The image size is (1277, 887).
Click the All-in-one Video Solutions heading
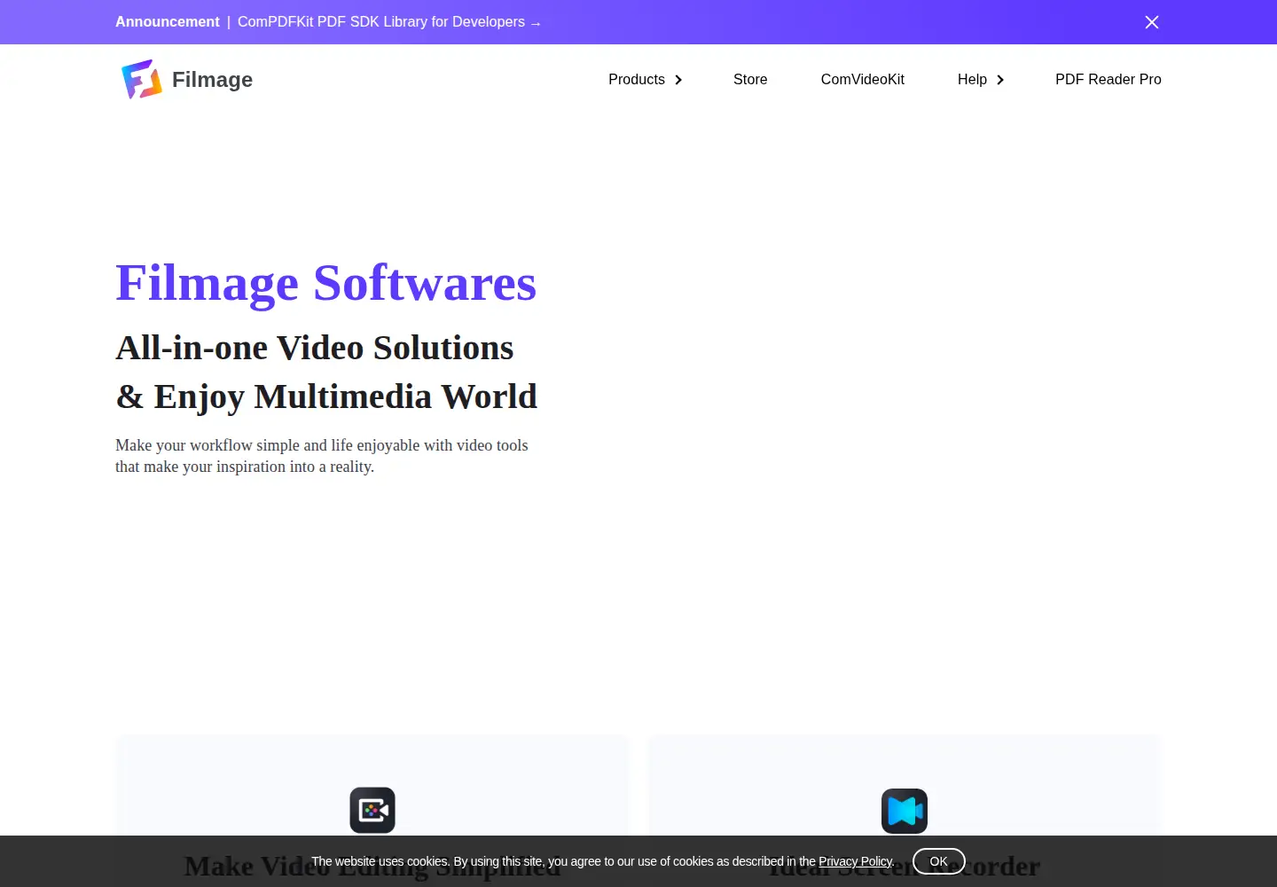tap(315, 348)
